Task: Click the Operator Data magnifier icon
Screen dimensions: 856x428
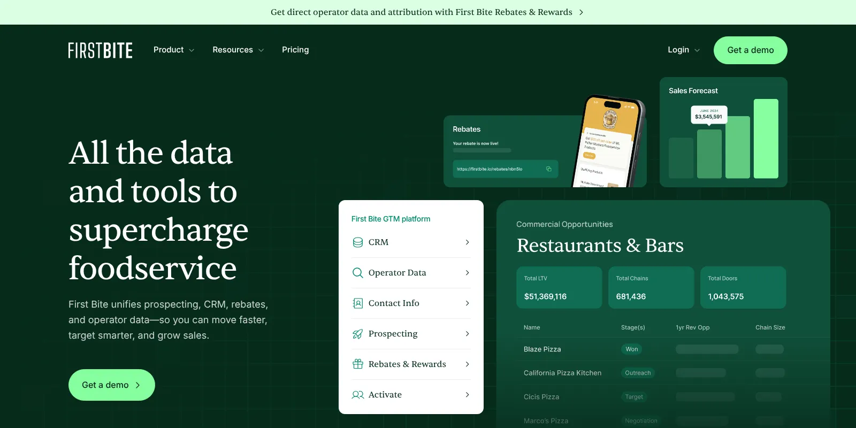Action: (358, 273)
